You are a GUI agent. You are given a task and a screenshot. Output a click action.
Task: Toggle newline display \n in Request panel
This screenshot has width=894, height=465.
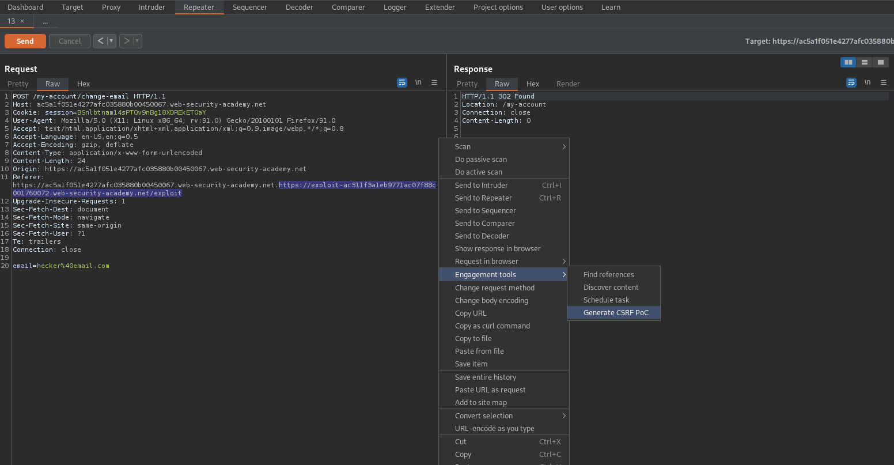pos(418,83)
